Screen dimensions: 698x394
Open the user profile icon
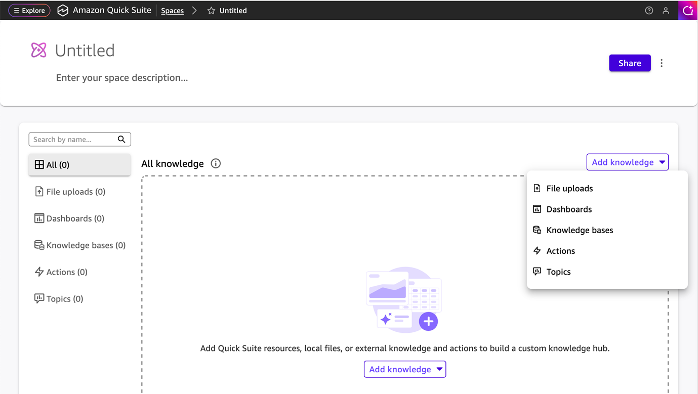pyautogui.click(x=666, y=11)
